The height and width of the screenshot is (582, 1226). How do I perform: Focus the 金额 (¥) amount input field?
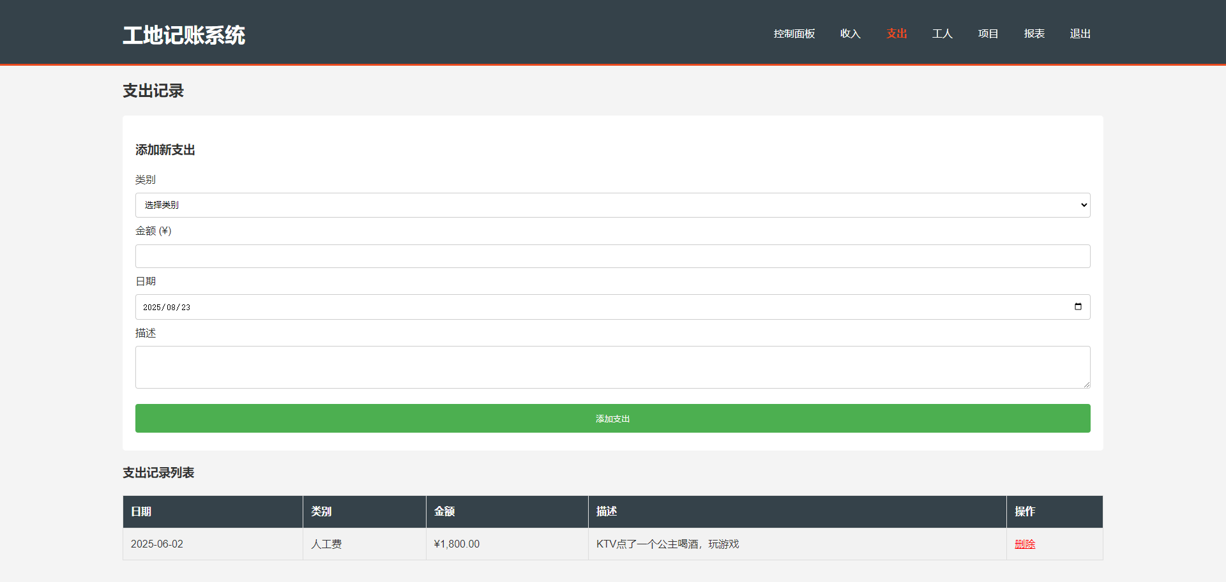pyautogui.click(x=612, y=256)
